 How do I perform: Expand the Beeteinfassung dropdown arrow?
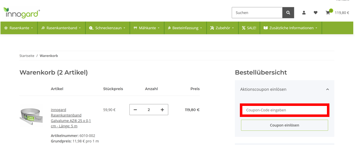pyautogui.click(x=201, y=28)
